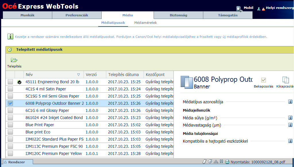The width and height of the screenshot is (294, 167).
Task: Click date 2017.10.23. 15:02 cell
Action: 124,125
